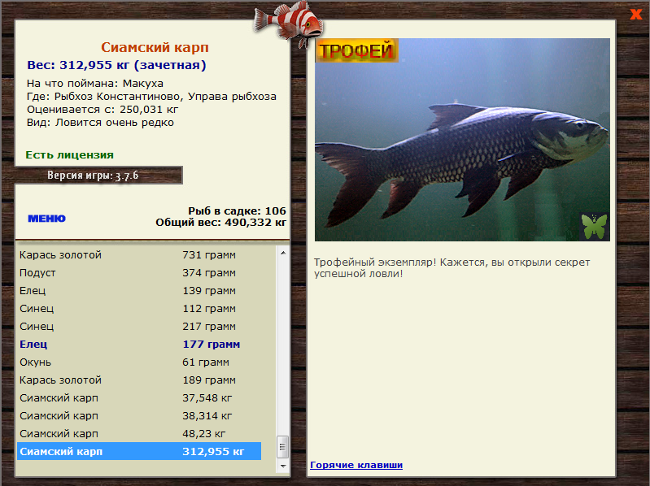This screenshot has width=650, height=486.
Task: Click the Есть лицензия label
Action: pyautogui.click(x=70, y=155)
